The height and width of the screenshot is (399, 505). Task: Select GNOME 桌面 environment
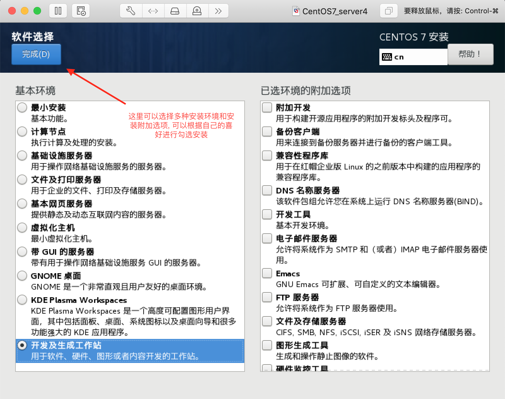[x=22, y=276]
